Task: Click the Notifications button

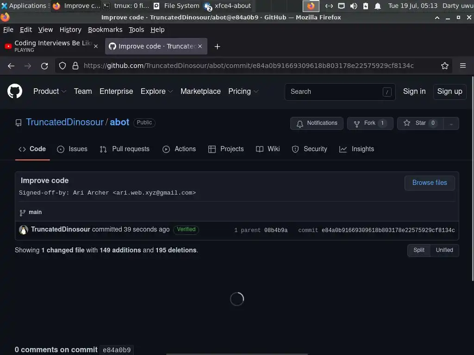Action: tap(317, 123)
